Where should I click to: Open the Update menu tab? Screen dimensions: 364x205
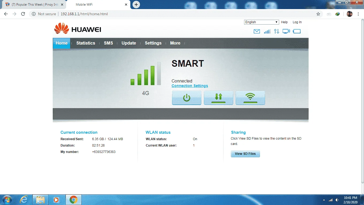click(129, 43)
